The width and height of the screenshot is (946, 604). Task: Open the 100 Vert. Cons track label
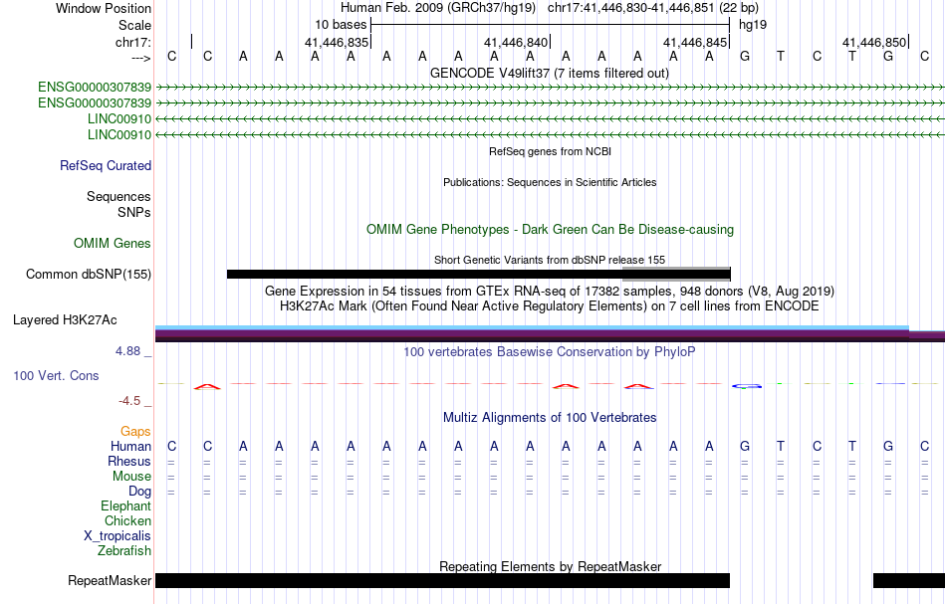tap(56, 375)
